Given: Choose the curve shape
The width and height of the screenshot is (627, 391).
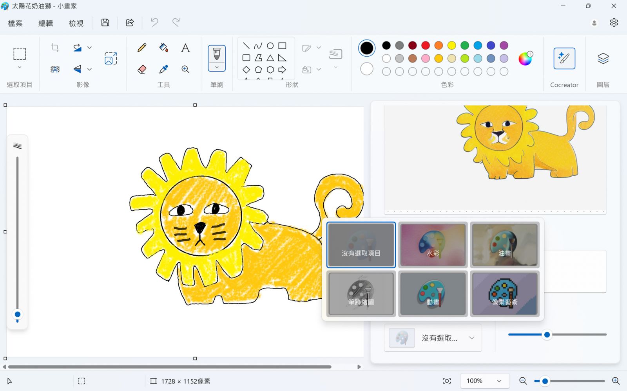Looking at the screenshot, I should [258, 46].
